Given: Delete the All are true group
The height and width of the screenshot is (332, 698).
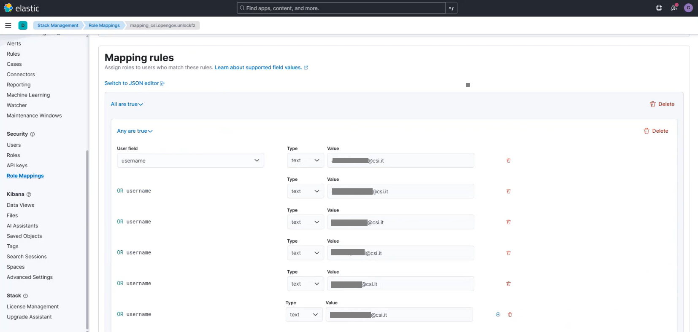Looking at the screenshot, I should (662, 104).
